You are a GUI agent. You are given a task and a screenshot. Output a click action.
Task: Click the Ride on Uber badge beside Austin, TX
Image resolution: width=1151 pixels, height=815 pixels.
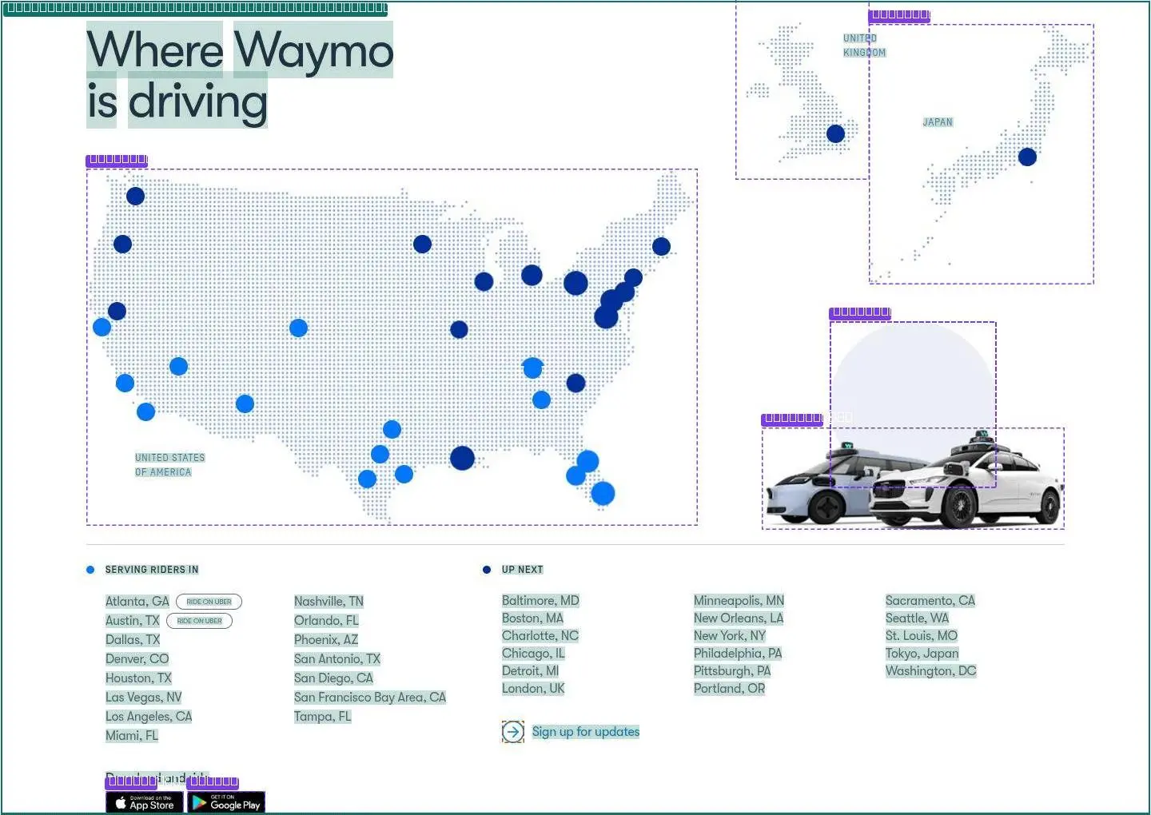click(199, 621)
